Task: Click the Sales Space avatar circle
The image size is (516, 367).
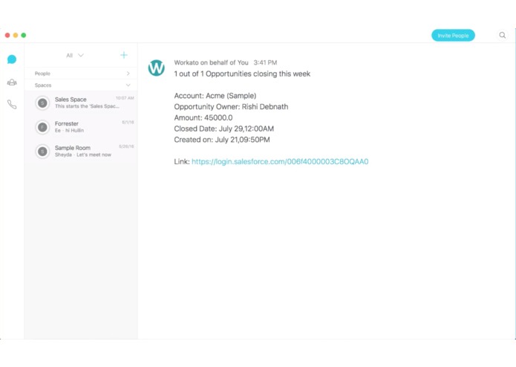Action: pyautogui.click(x=42, y=103)
